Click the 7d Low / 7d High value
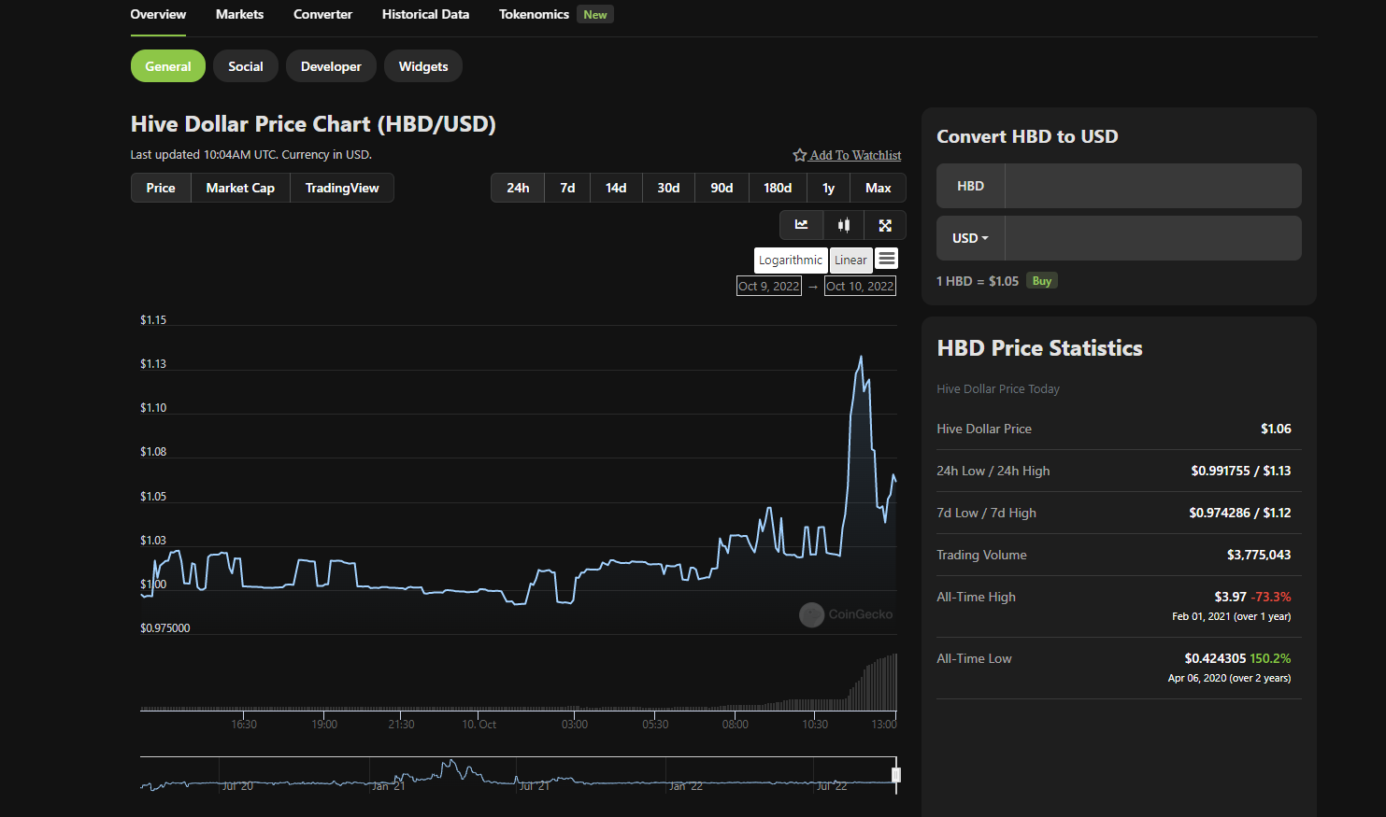 pyautogui.click(x=1240, y=513)
